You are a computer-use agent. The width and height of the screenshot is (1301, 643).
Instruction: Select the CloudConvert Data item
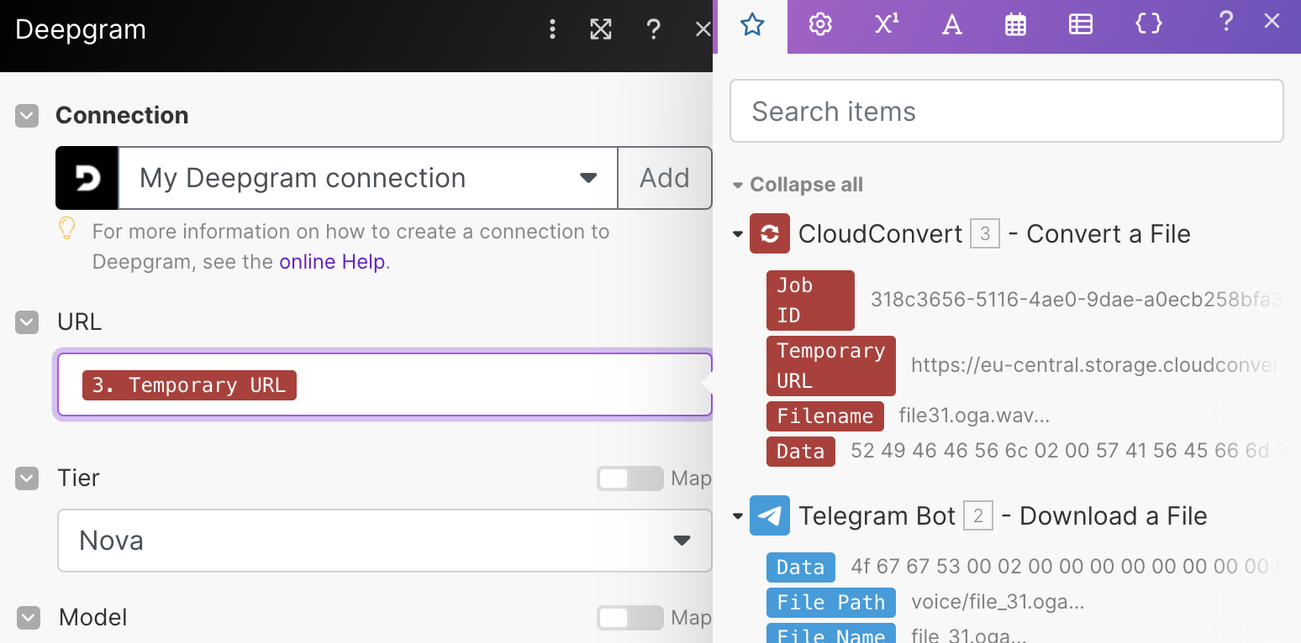(801, 452)
